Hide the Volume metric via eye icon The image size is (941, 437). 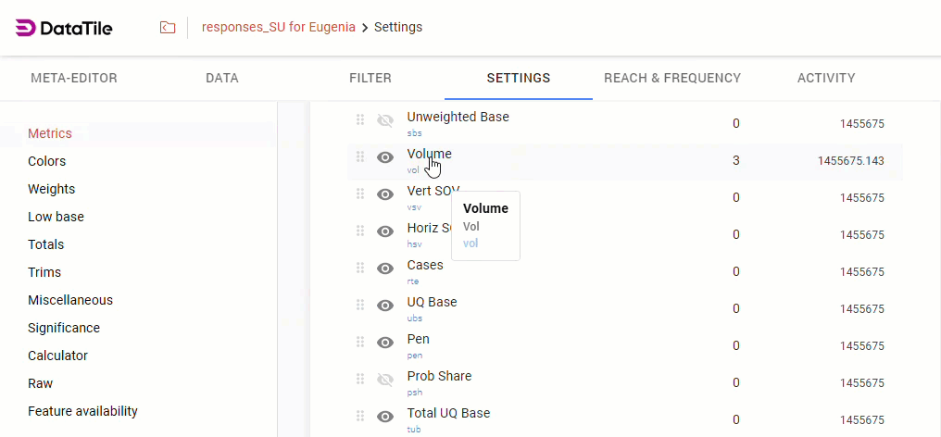pyautogui.click(x=385, y=157)
